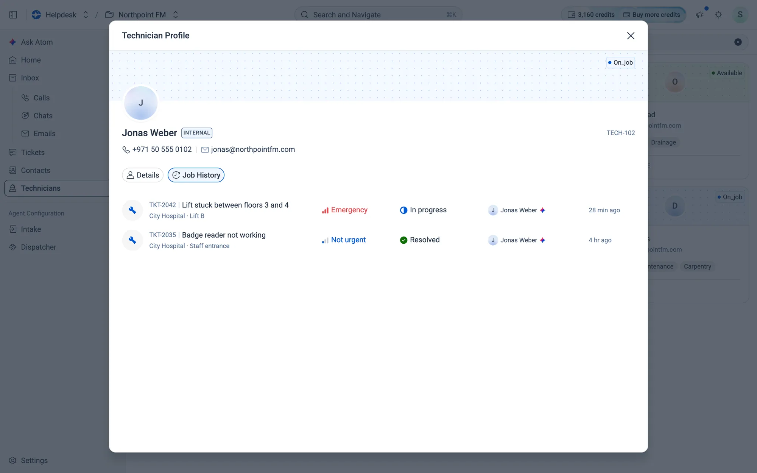757x473 pixels.
Task: Open the S user avatar menu
Action: click(740, 15)
